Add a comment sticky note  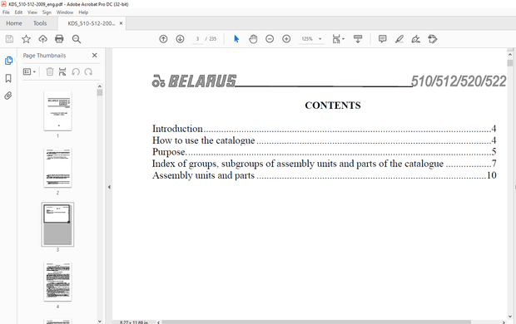(x=382, y=39)
